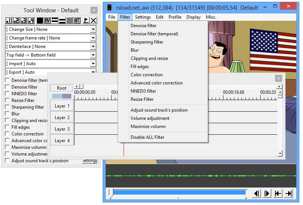Screen dimensions: 303x205
Task: Step forward one frame
Action: point(267,193)
